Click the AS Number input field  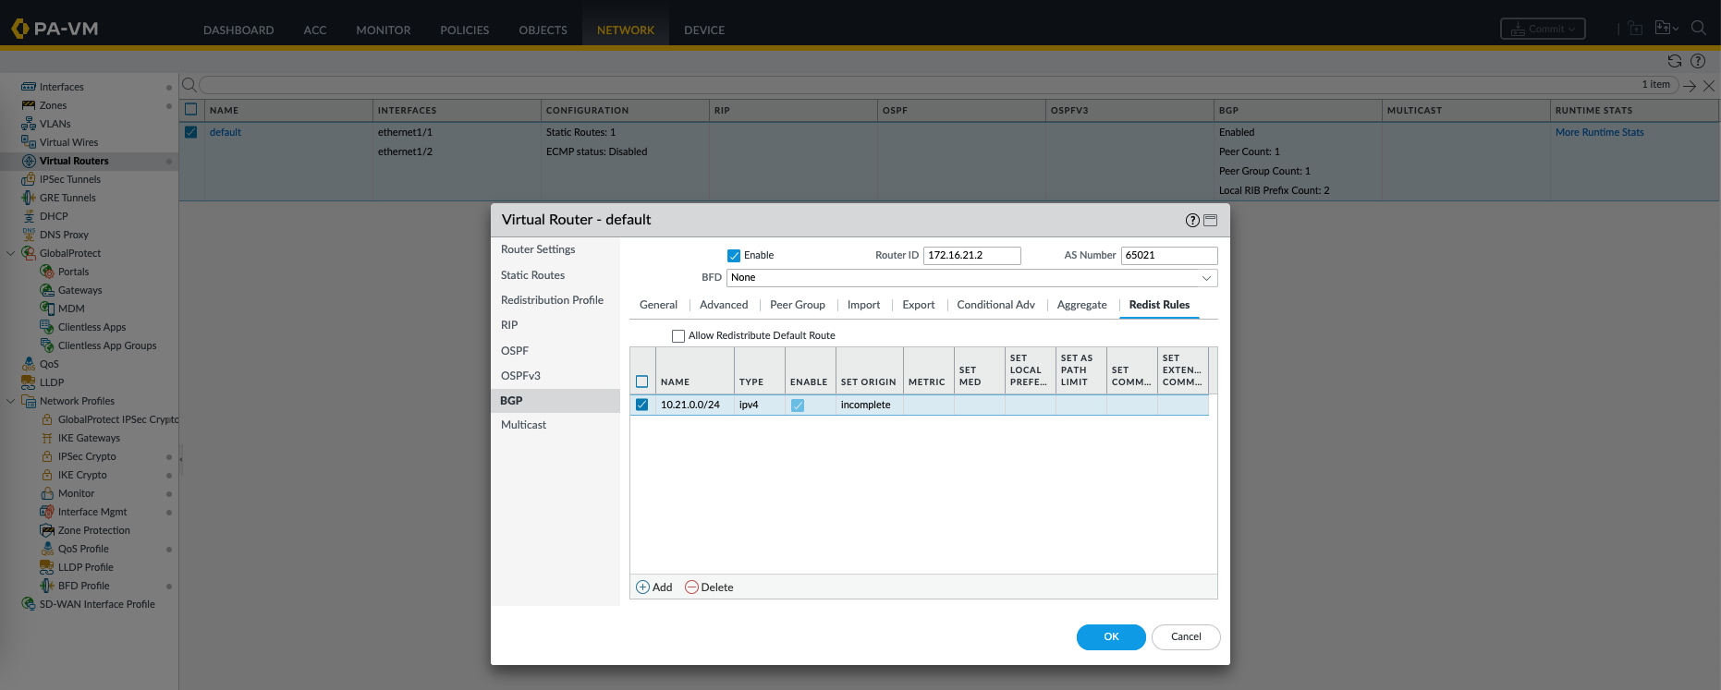[x=1168, y=256]
